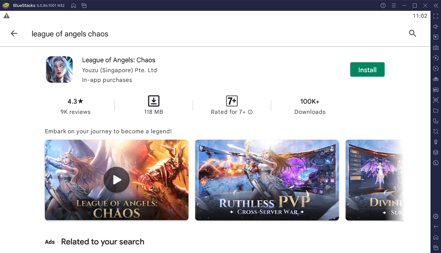Screen dimensions: 441x253
Task: Open the Rated for 7+ info icon
Action: pos(250,112)
